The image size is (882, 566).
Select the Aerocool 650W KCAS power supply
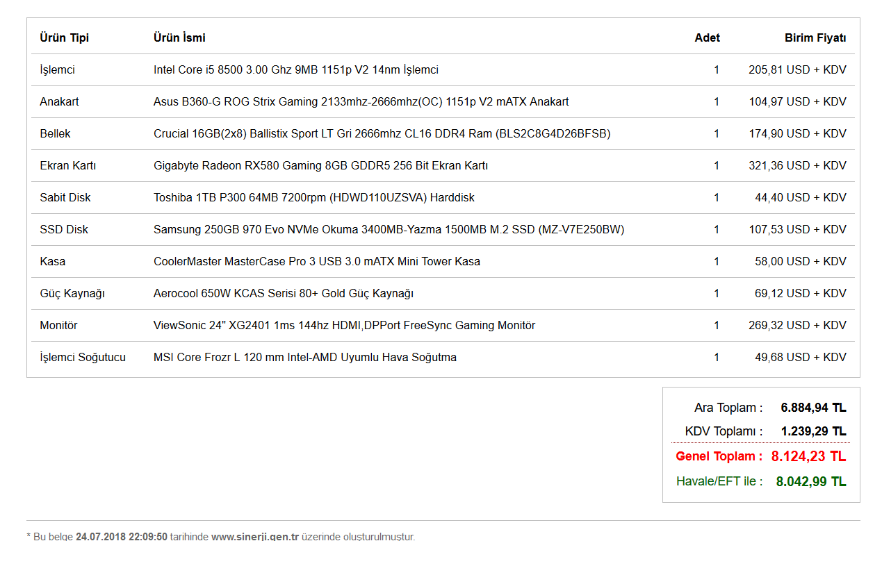coord(283,293)
